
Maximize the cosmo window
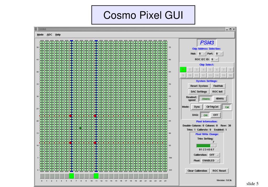(x=230, y=29)
